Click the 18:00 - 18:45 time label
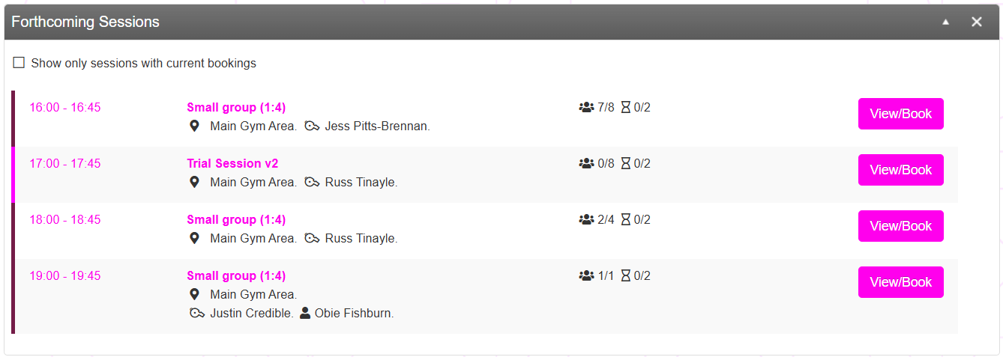This screenshot has height=357, width=1003. (x=65, y=220)
